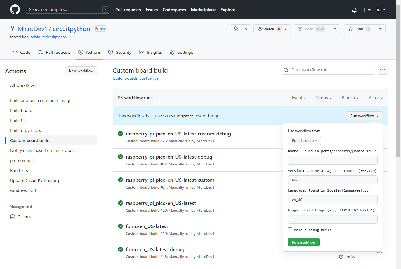Viewport: 401px width, 269px height.
Task: Select All workflows in the sidebar
Action: pos(51,85)
